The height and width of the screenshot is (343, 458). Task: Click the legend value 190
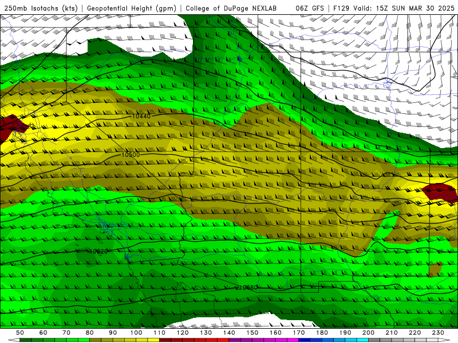pyautogui.click(x=345, y=333)
